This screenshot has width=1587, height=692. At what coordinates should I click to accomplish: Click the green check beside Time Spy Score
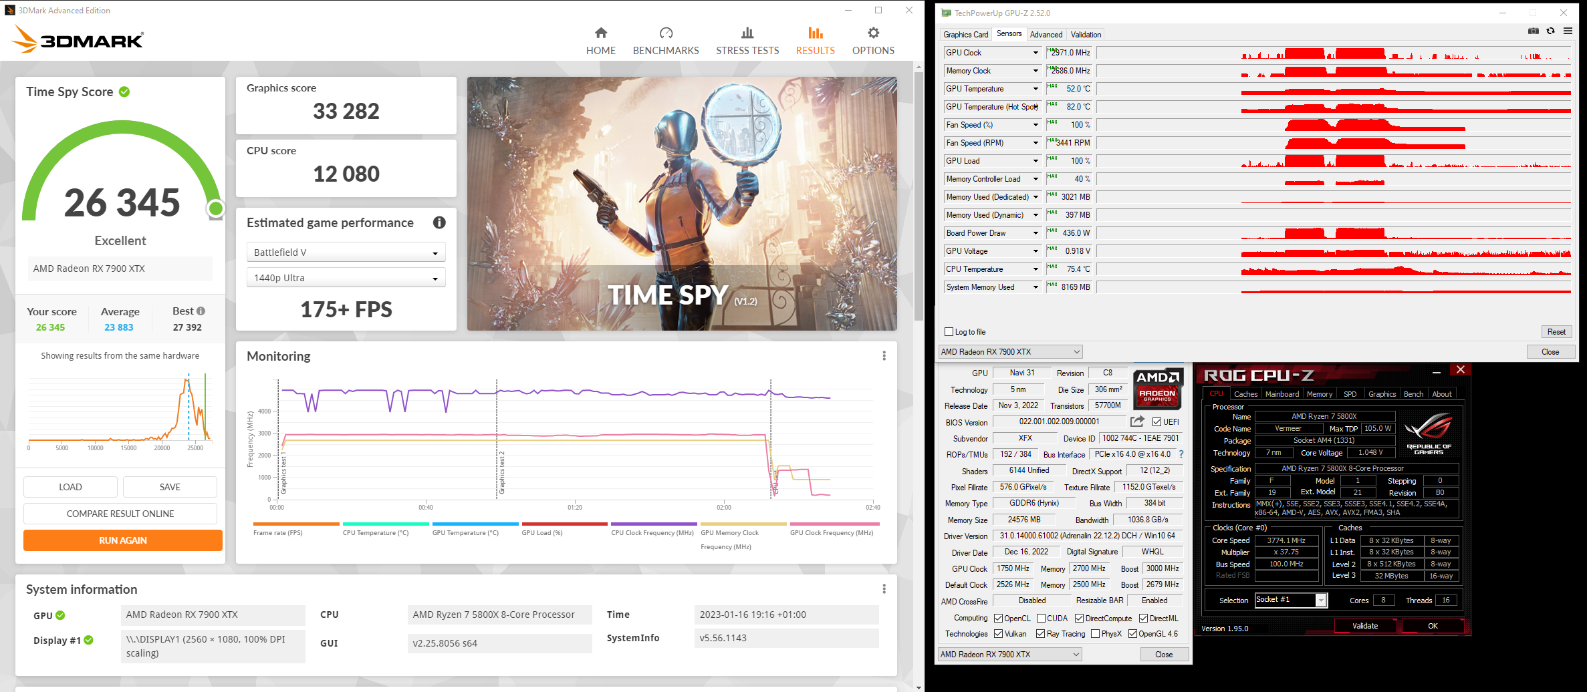pos(124,92)
